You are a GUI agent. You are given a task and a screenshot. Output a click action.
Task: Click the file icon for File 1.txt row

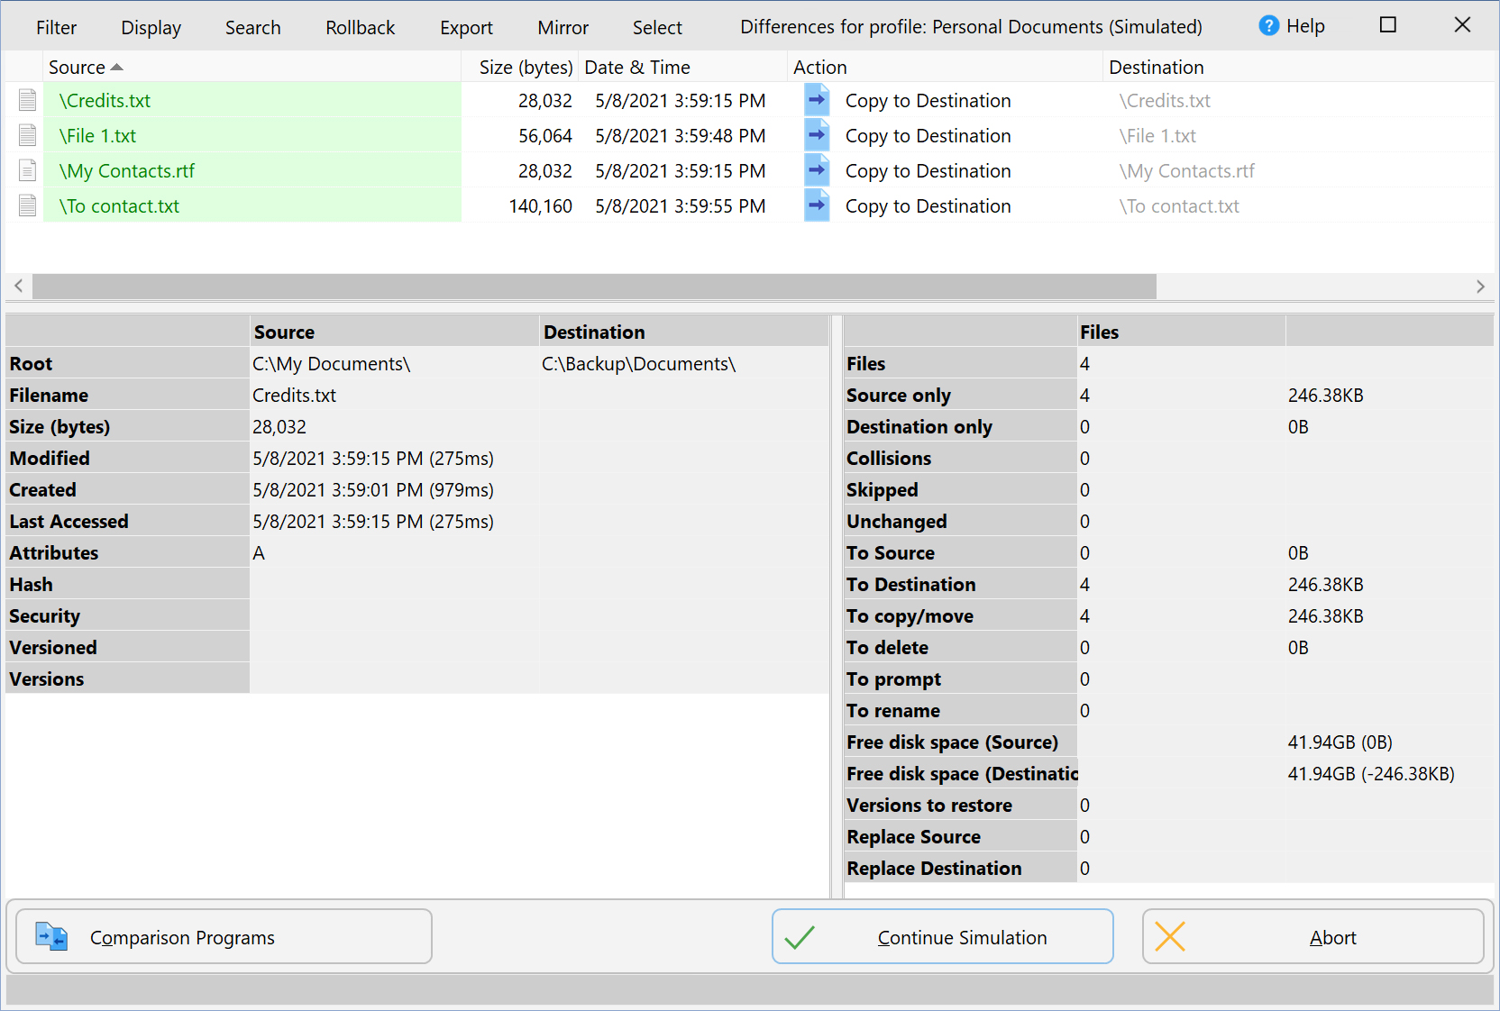(x=28, y=135)
